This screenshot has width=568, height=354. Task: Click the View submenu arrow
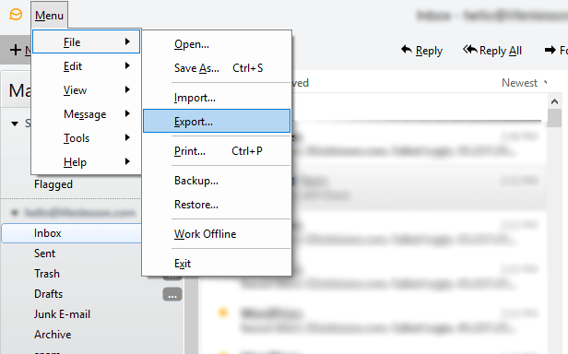(x=127, y=89)
